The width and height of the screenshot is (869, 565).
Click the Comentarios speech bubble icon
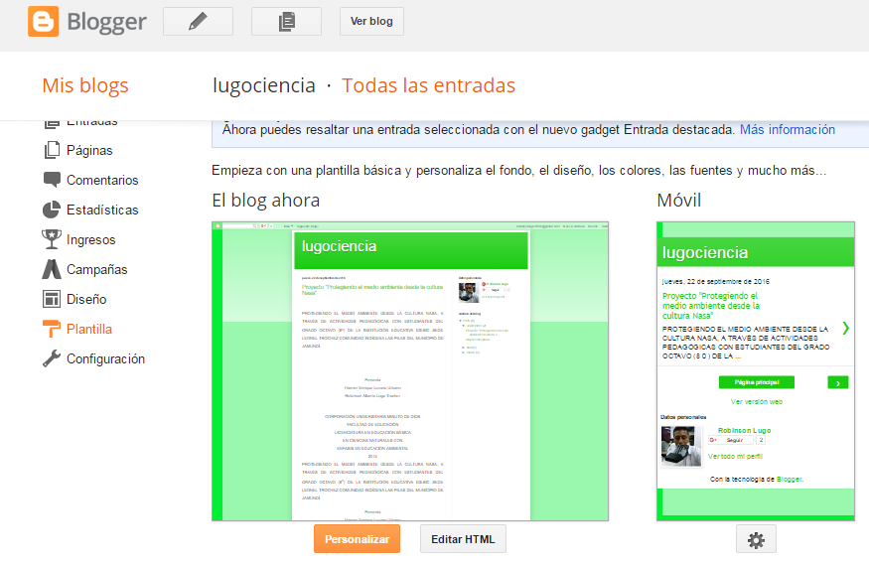click(52, 180)
